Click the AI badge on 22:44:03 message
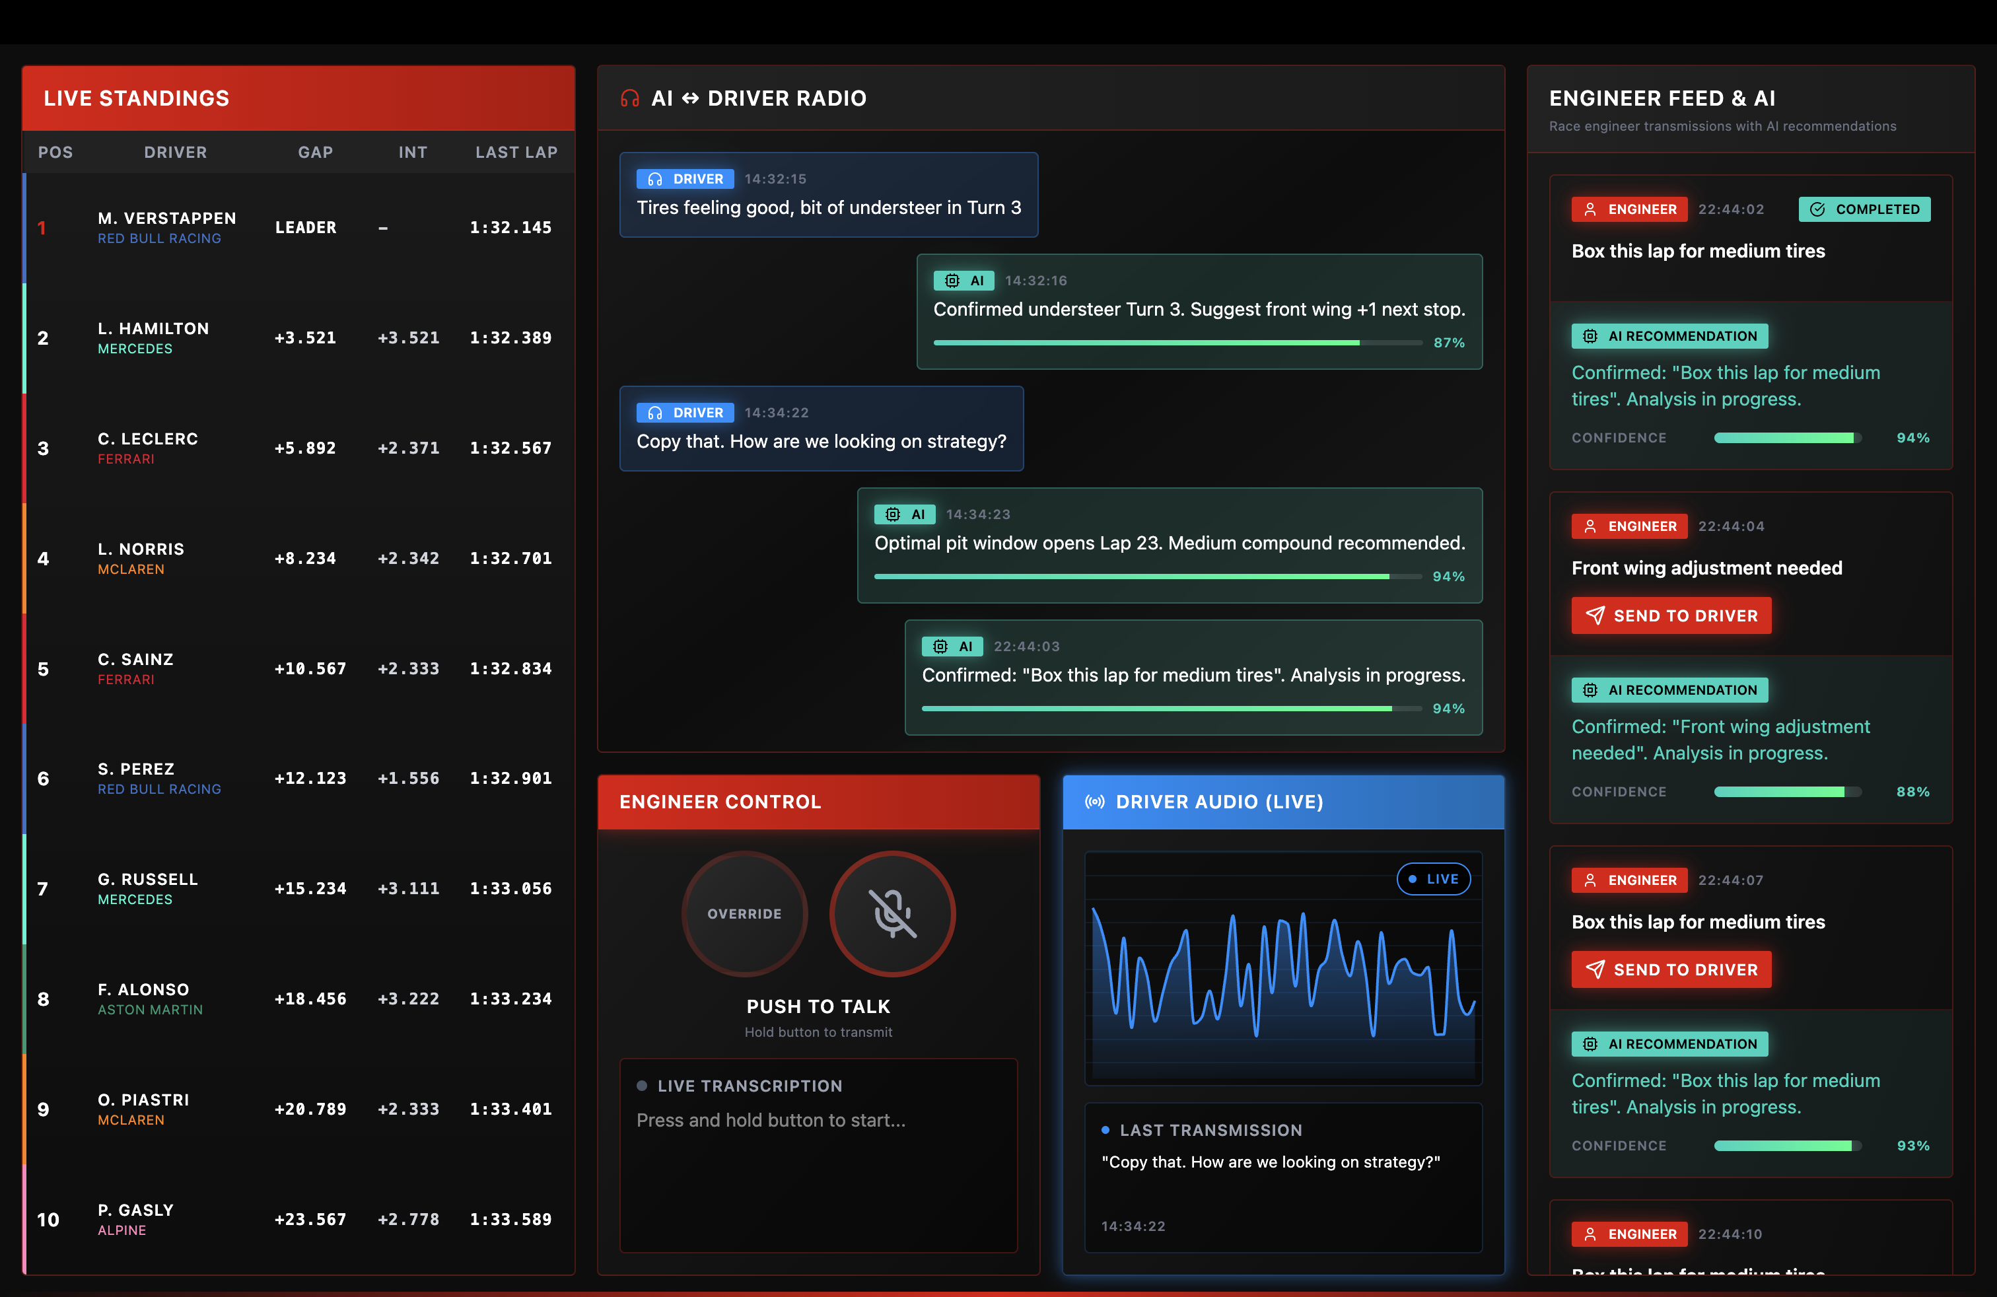This screenshot has width=1997, height=1297. click(952, 646)
